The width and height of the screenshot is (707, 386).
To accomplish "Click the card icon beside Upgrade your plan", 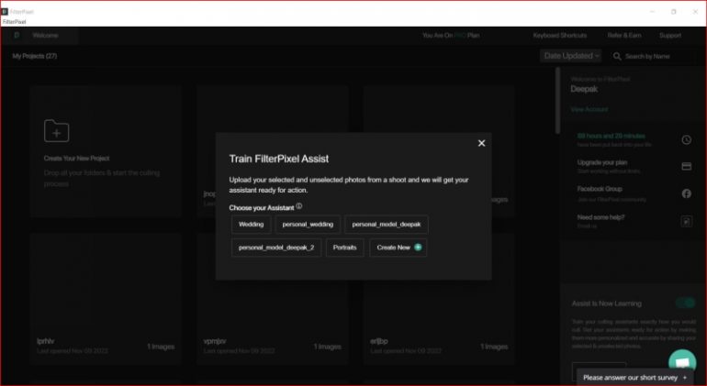I will [686, 167].
